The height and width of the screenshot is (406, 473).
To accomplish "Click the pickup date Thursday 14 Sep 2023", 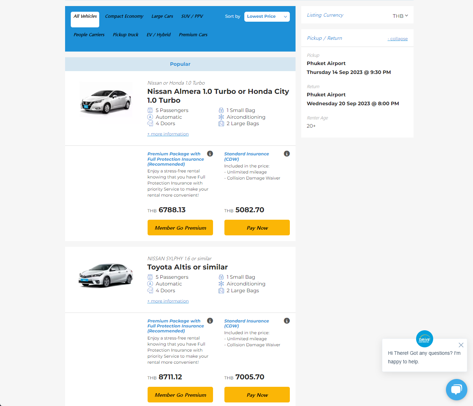I will (x=349, y=72).
